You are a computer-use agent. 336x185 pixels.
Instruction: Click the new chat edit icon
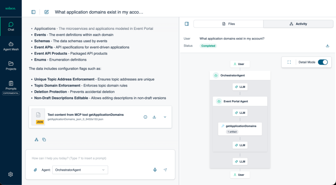point(47,12)
